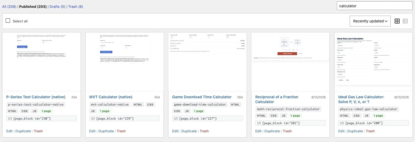Image resolution: width=415 pixels, height=142 pixels.
Task: Check the Select all checkbox
Action: [8, 21]
